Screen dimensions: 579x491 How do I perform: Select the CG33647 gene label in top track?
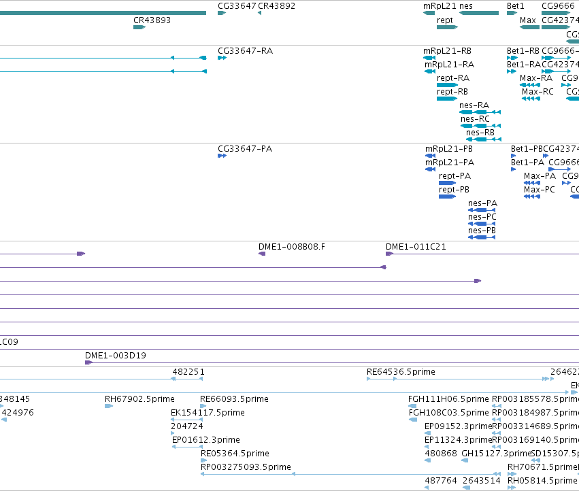coord(237,6)
